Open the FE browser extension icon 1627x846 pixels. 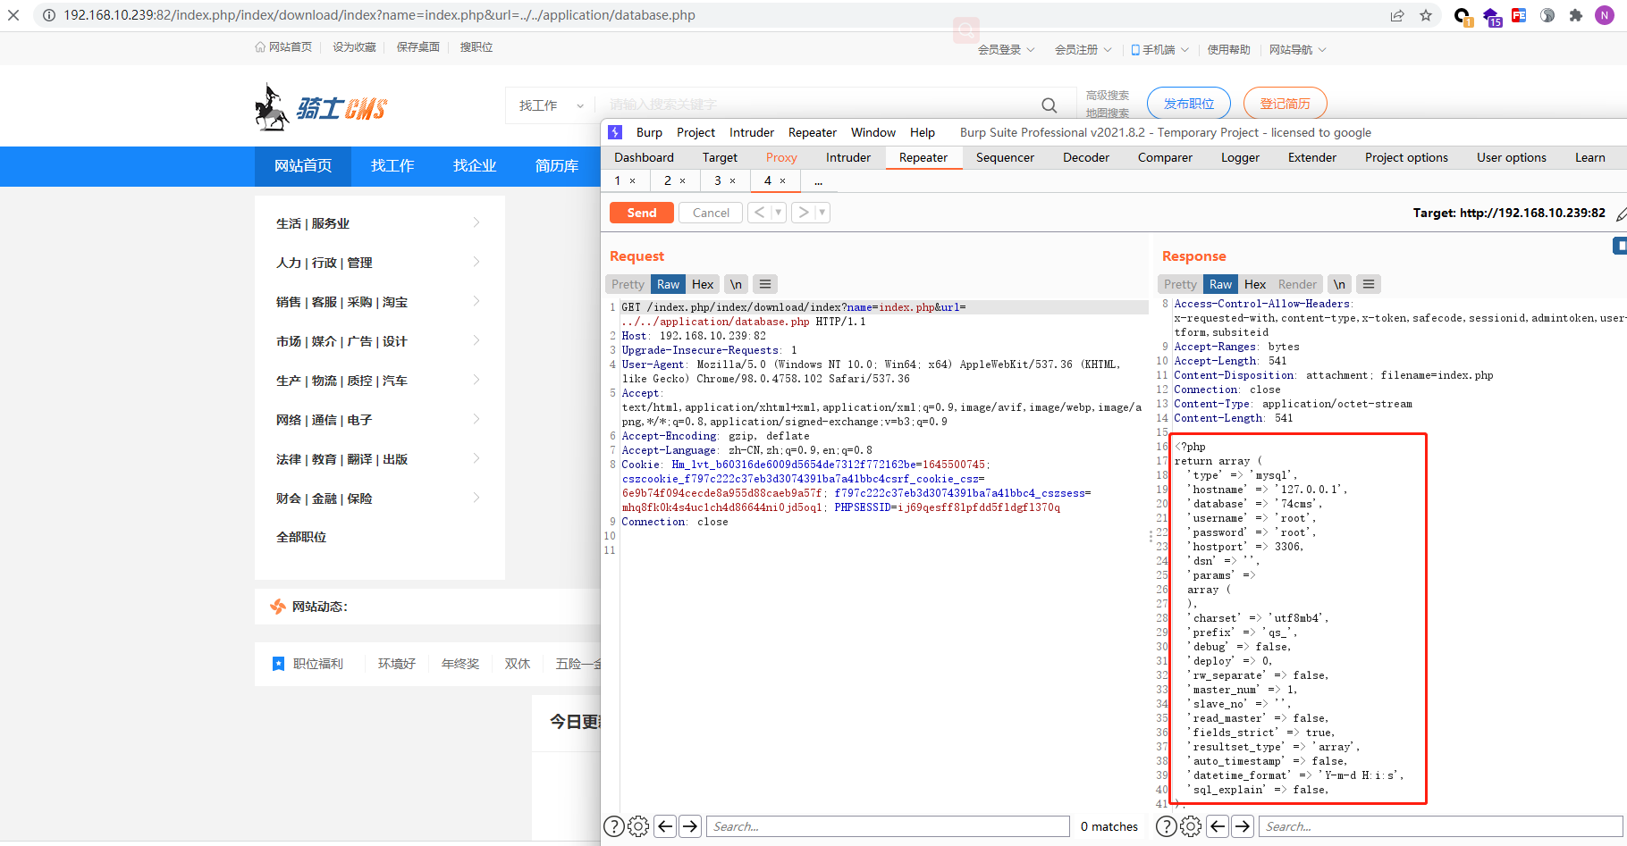[x=1518, y=17]
